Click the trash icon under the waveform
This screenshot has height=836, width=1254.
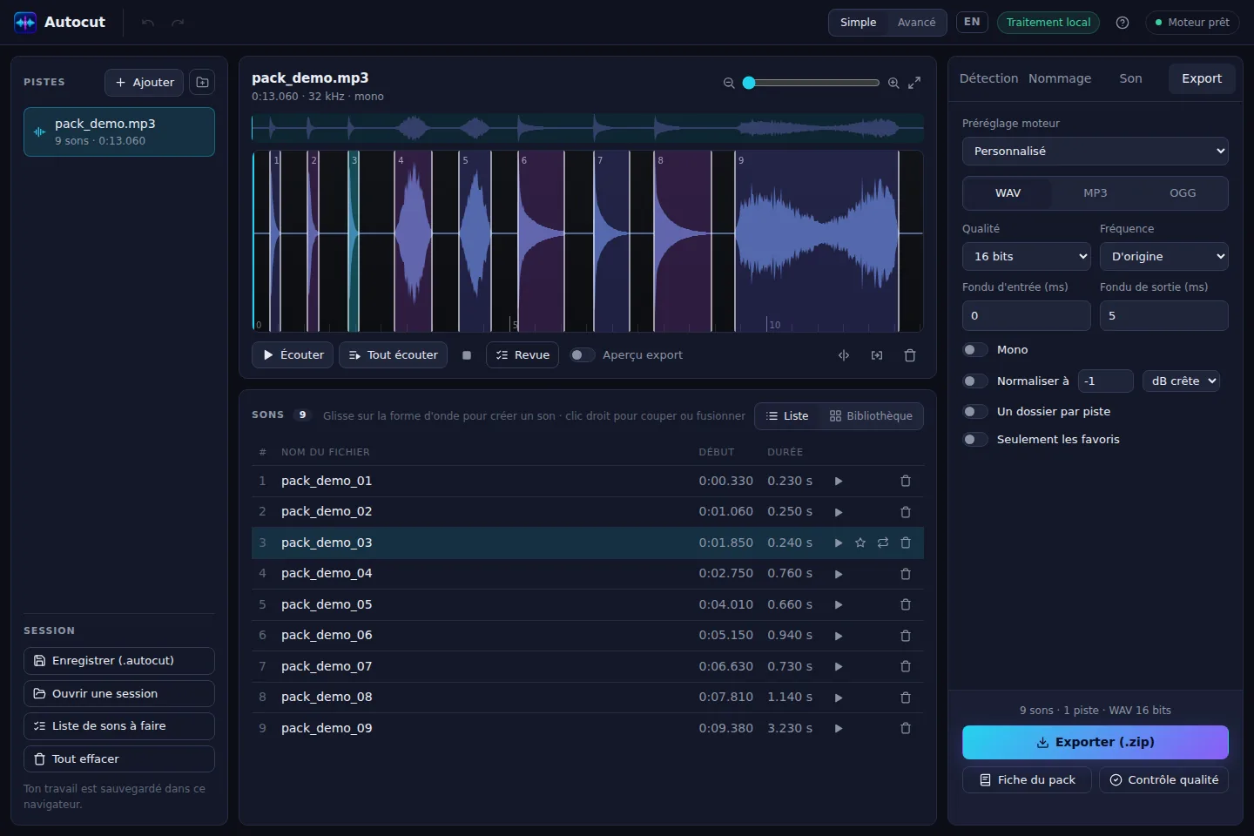click(910, 355)
